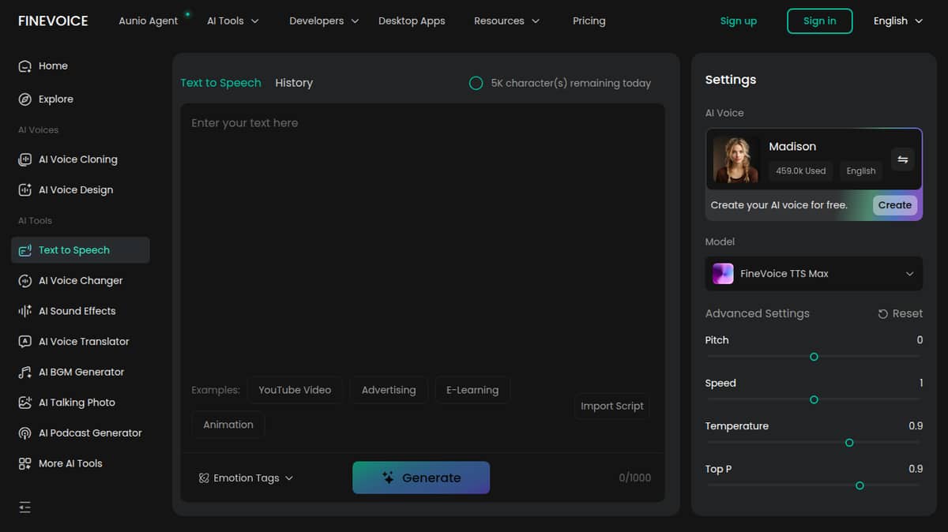This screenshot has height=532, width=948.
Task: Select the E-Learning example
Action: point(472,390)
